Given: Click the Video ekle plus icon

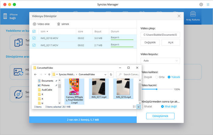Looking at the screenshot, I should [x=34, y=24].
